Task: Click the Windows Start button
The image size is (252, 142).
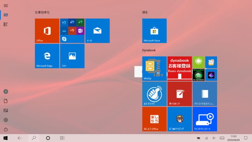Action: [x=5, y=138]
